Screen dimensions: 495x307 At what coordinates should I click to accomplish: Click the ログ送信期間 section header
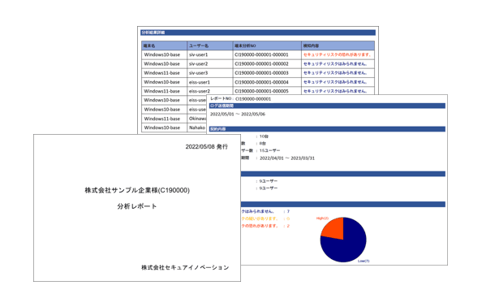pyautogui.click(x=327, y=106)
